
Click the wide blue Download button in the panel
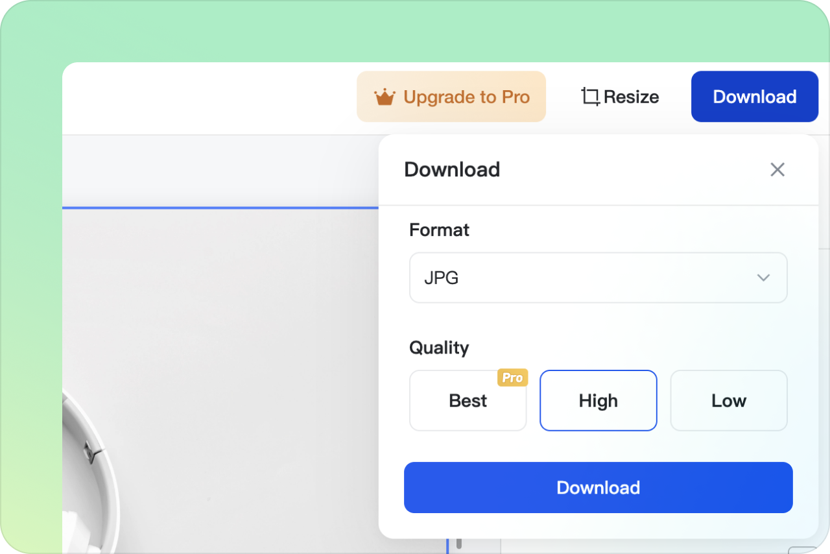(x=599, y=487)
